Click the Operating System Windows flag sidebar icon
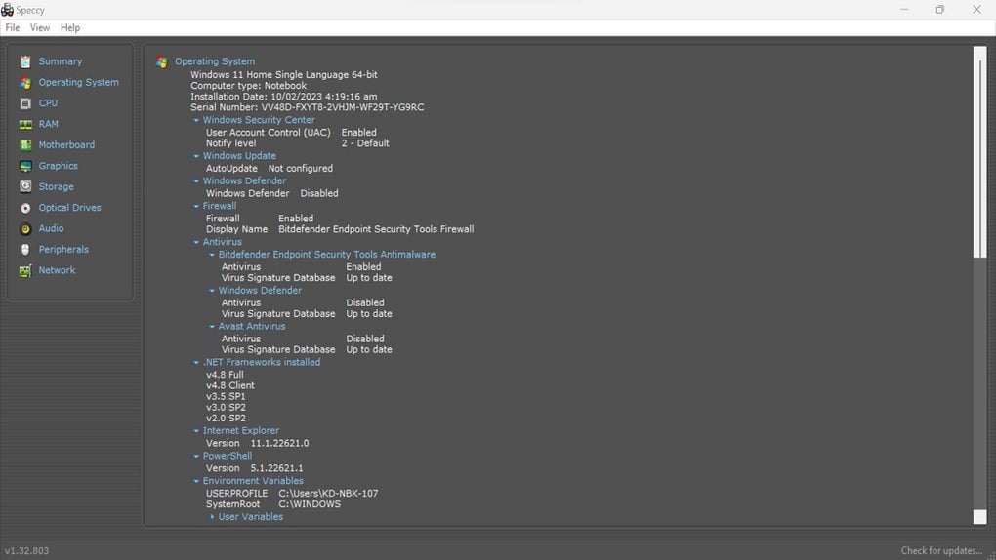The width and height of the screenshot is (996, 560). [25, 83]
